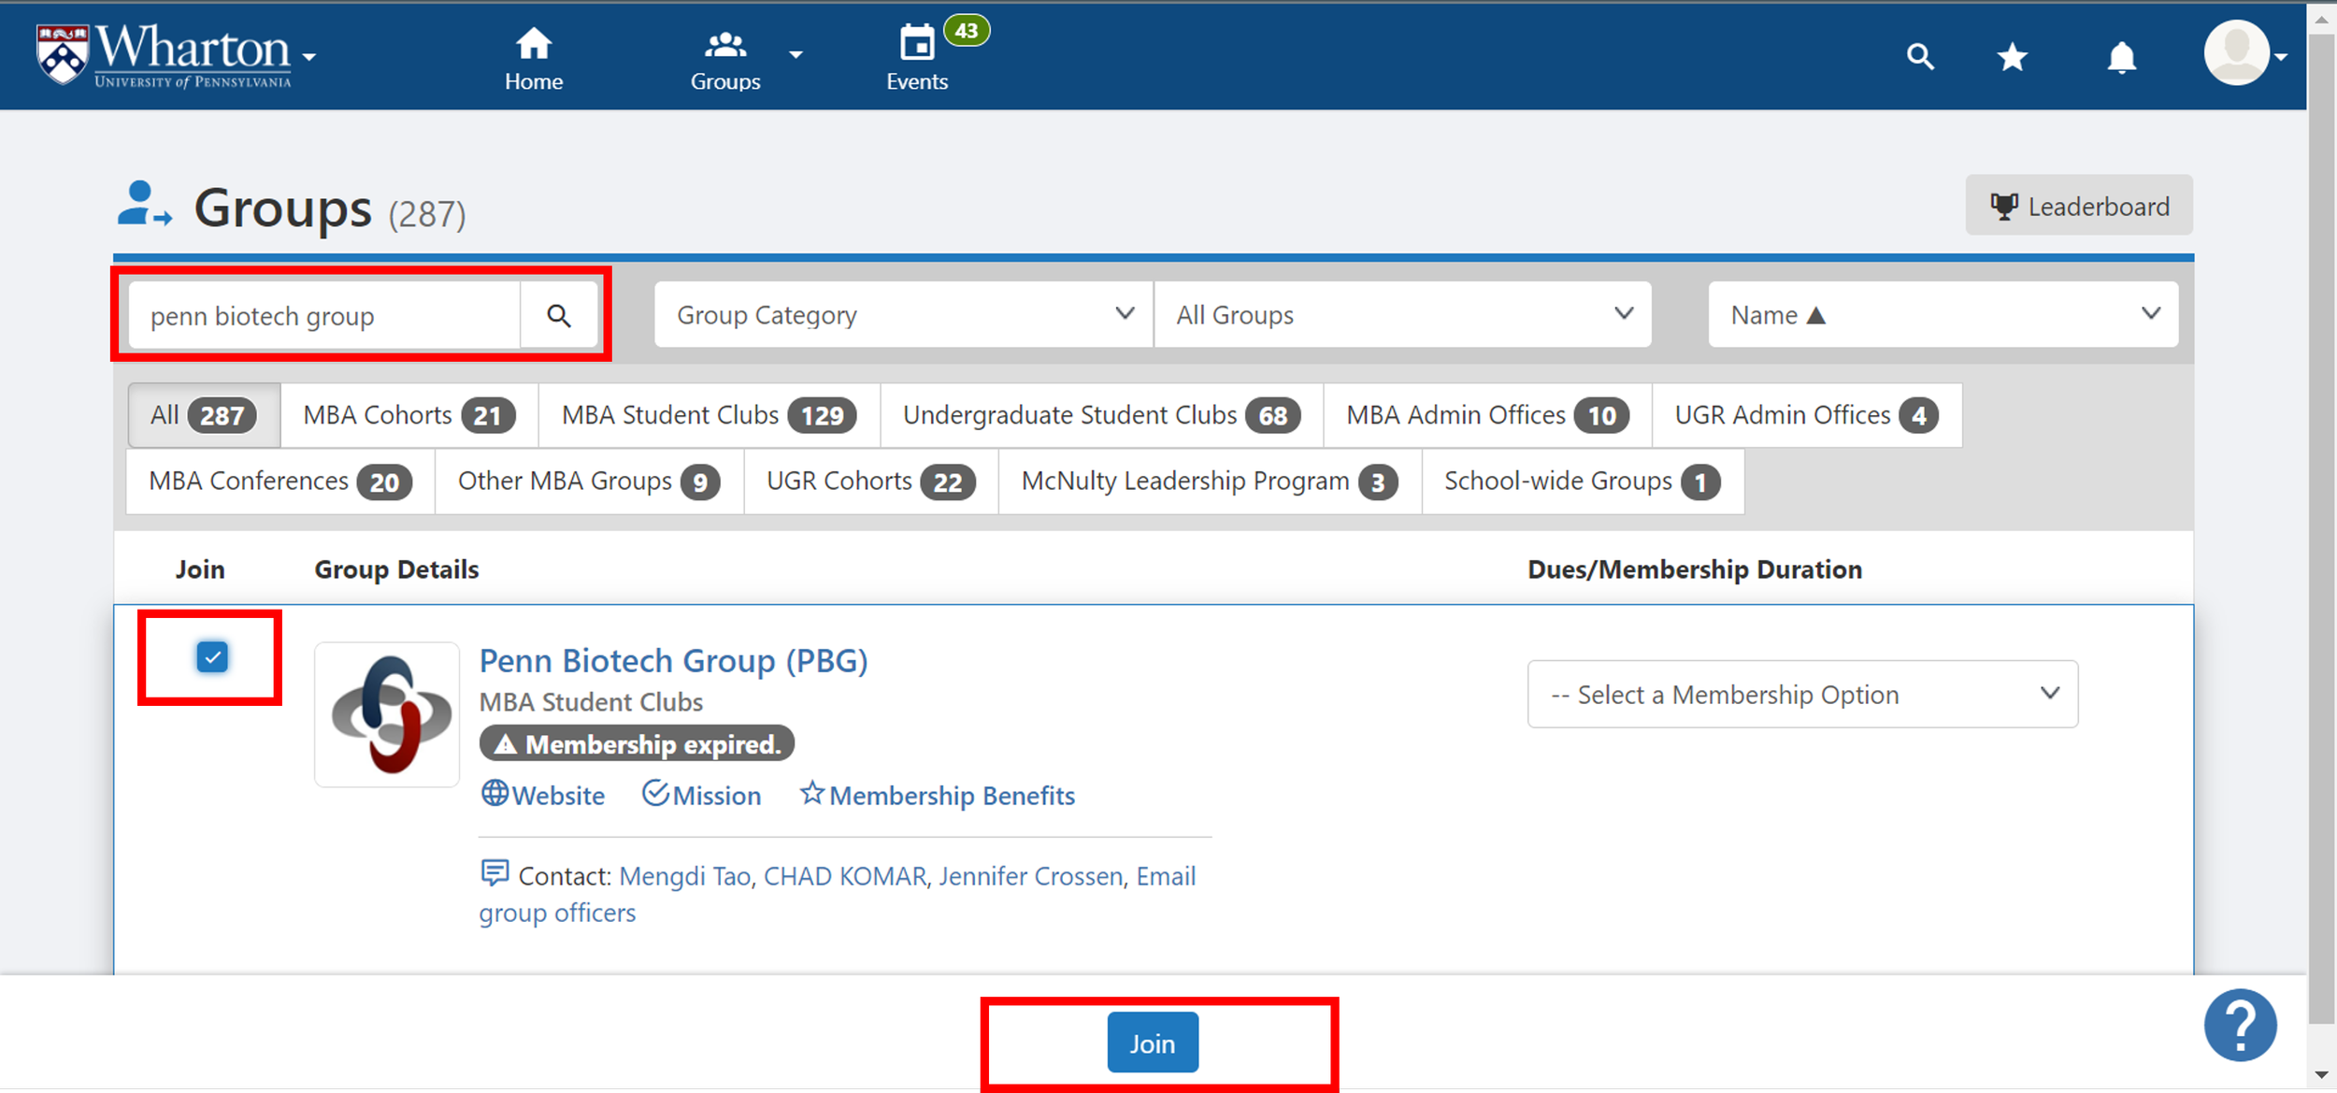Viewport: 2337px width, 1093px height.
Task: Switch to MBA Student Clubs tab
Action: [708, 415]
